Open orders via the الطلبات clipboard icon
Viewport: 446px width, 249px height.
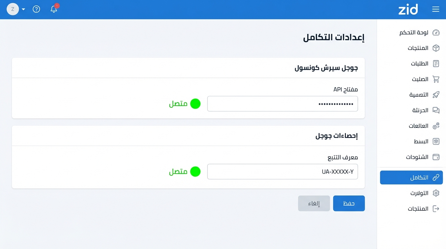pyautogui.click(x=436, y=64)
